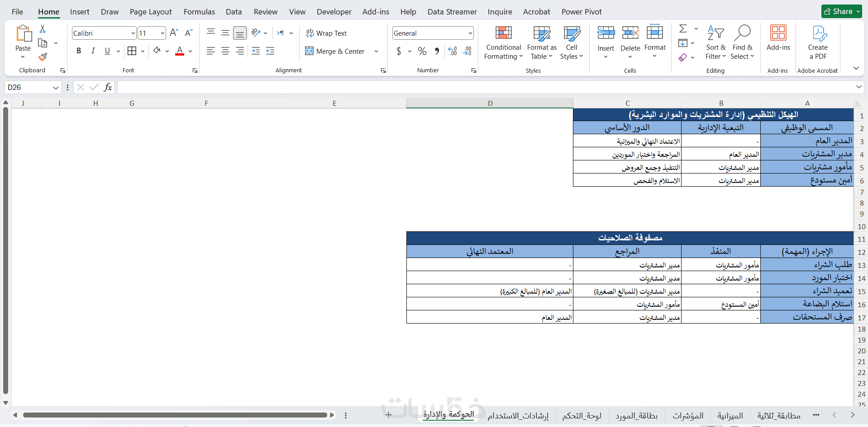Open the Power Pivot tab
Screen dimensions: 868x427
tap(582, 12)
